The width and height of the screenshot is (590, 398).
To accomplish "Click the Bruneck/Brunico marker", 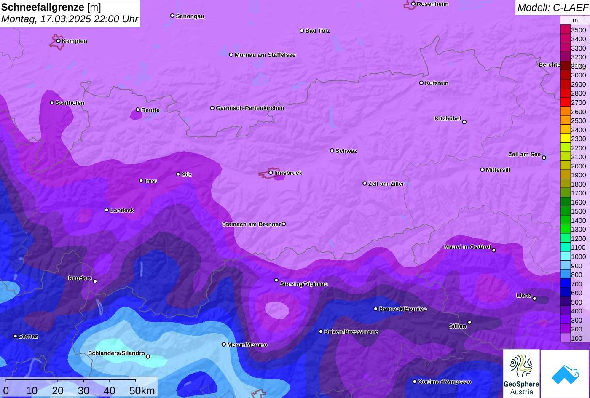I will [376, 309].
